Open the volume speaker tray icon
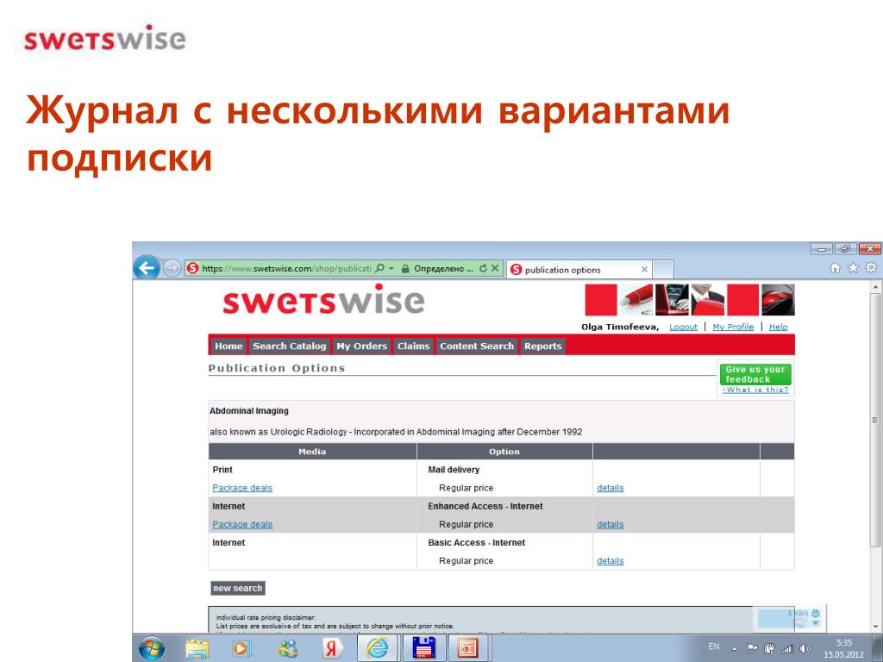This screenshot has height=662, width=883. tap(805, 648)
